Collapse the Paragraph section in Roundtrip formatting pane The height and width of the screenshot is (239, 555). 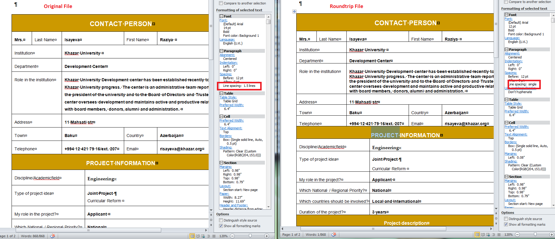[x=506, y=50]
